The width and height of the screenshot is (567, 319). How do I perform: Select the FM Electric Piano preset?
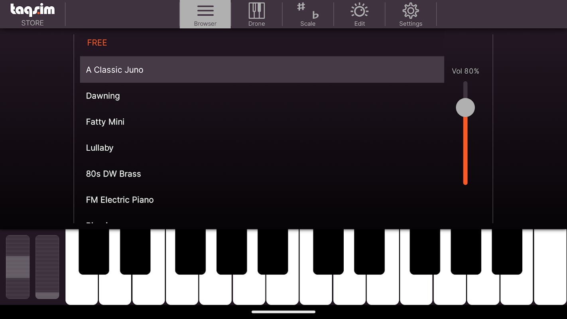click(262, 199)
